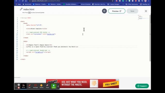Place cursor in the h1 heading line

(x=39, y=45)
